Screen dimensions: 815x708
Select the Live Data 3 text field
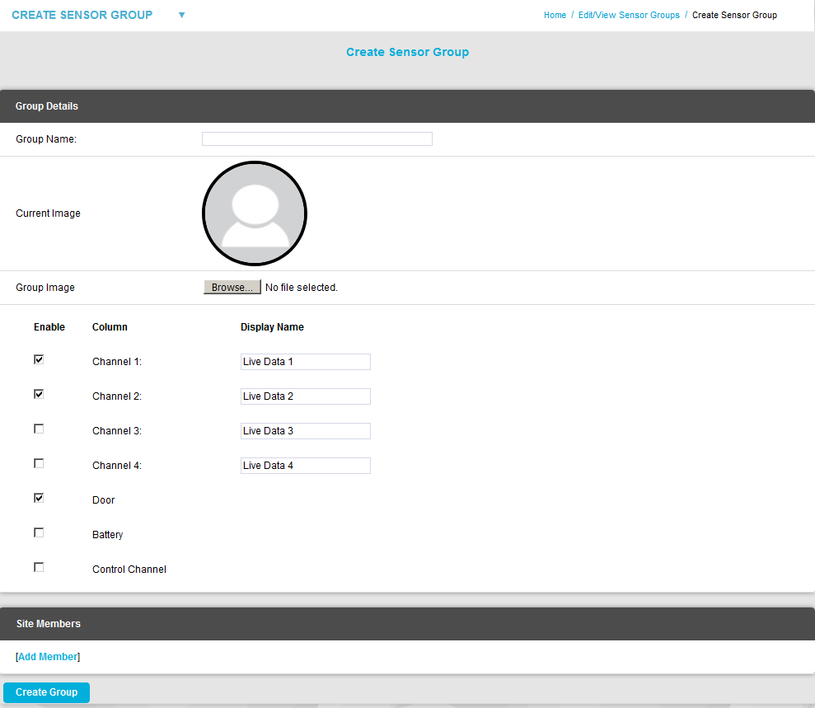pyautogui.click(x=305, y=430)
